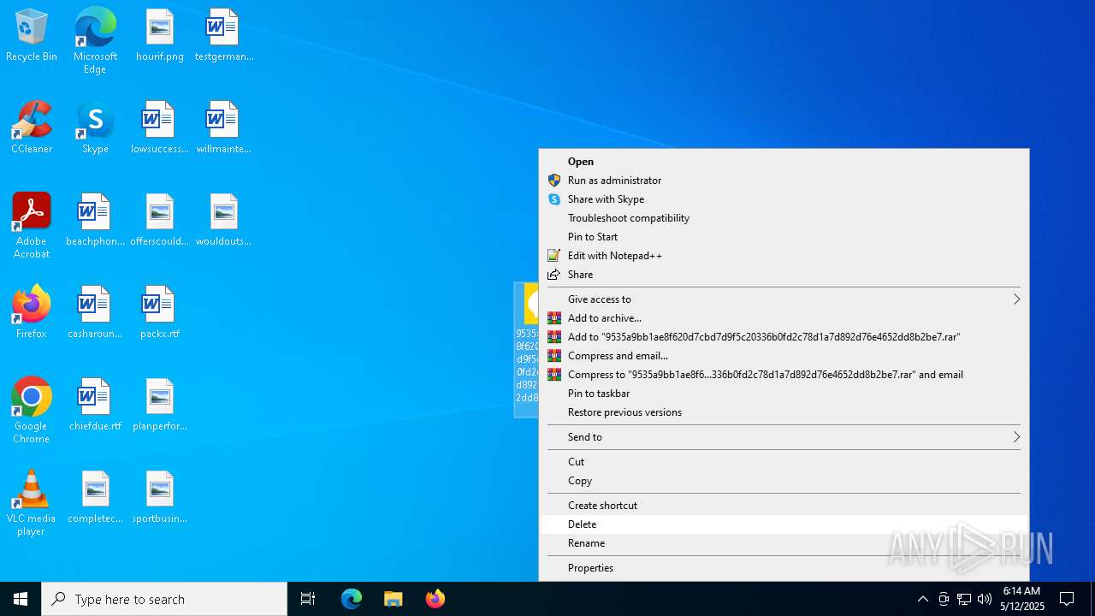
Task: Select the wouldouts image file icon
Action: (224, 221)
